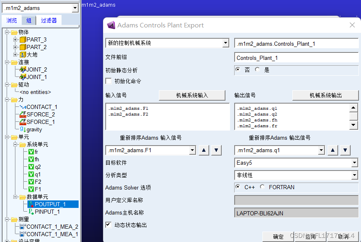Click the Adams logo in dialog title
This screenshot has width=361, height=242.
[x=111, y=25]
